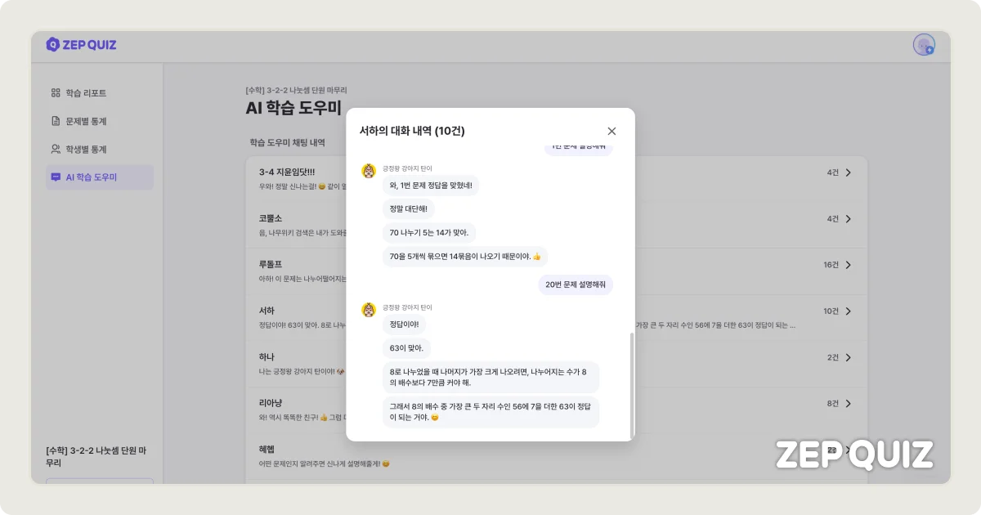Open 서하's 10건 conversation arrow

tap(849, 311)
